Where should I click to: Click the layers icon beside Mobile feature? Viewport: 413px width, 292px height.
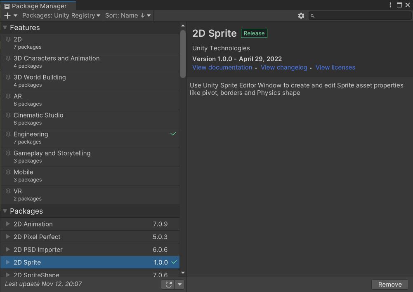pos(8,172)
